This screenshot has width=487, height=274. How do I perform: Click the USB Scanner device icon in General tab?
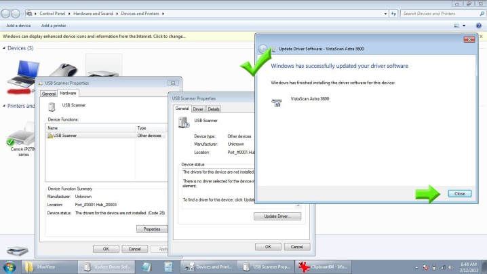[184, 122]
